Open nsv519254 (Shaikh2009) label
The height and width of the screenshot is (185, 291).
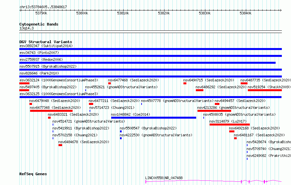pos(269,87)
